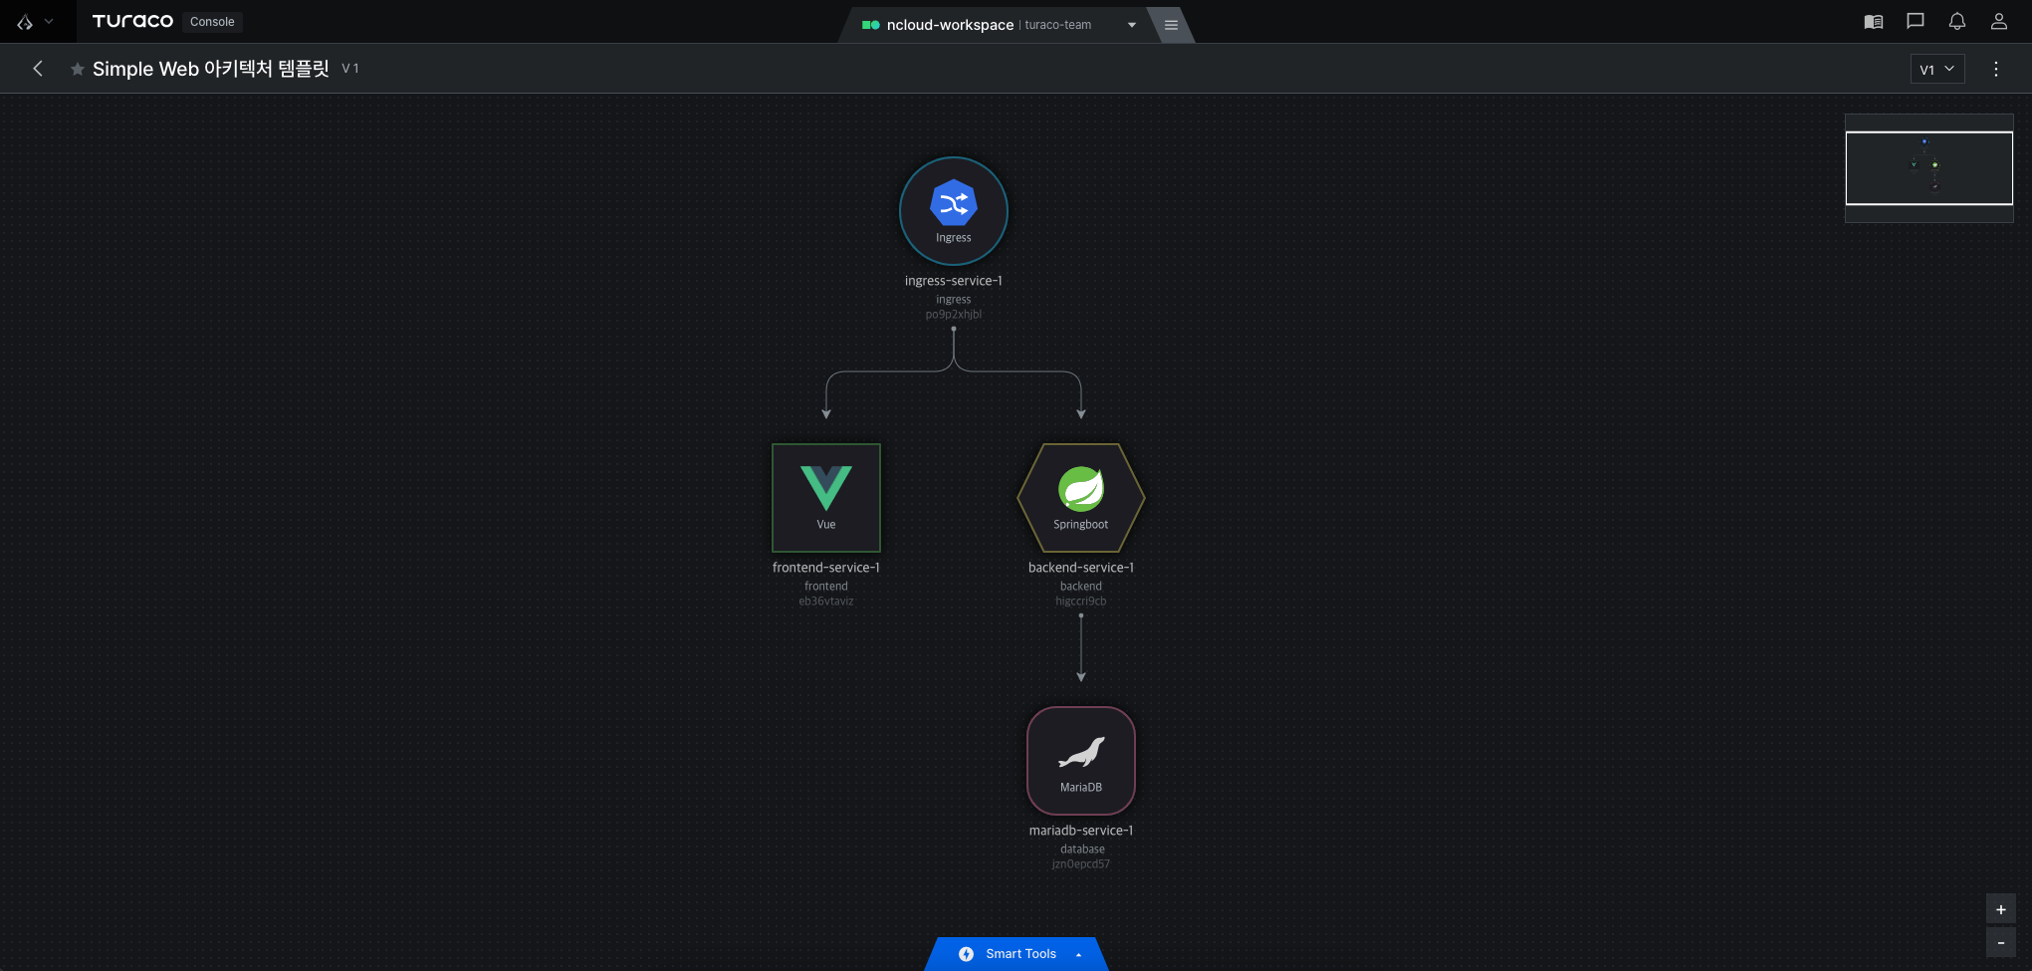Click the eb36vtaviz ID text

(826, 602)
